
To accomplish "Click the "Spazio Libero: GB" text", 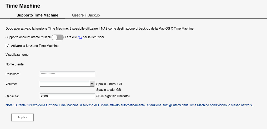I will [109, 84].
